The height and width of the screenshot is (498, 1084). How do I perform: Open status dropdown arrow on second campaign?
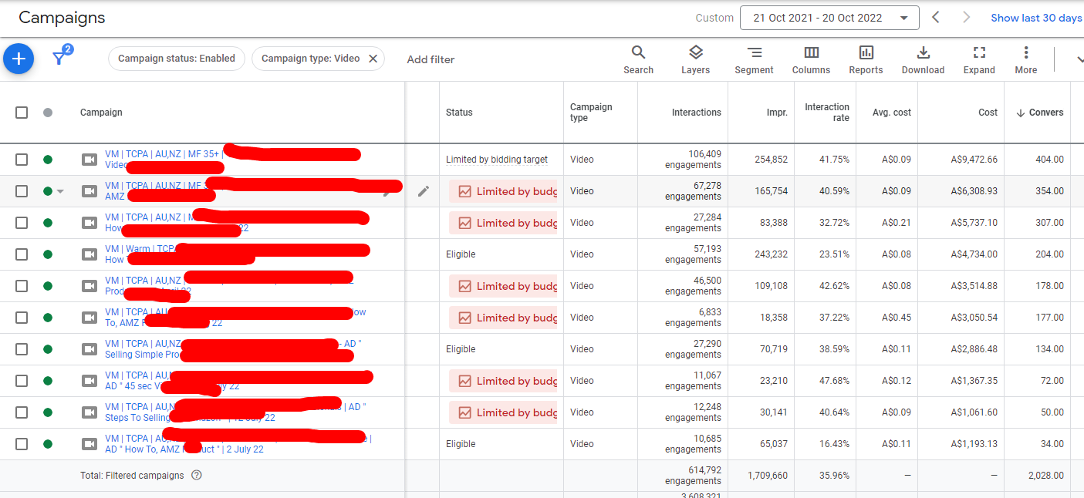(x=60, y=191)
